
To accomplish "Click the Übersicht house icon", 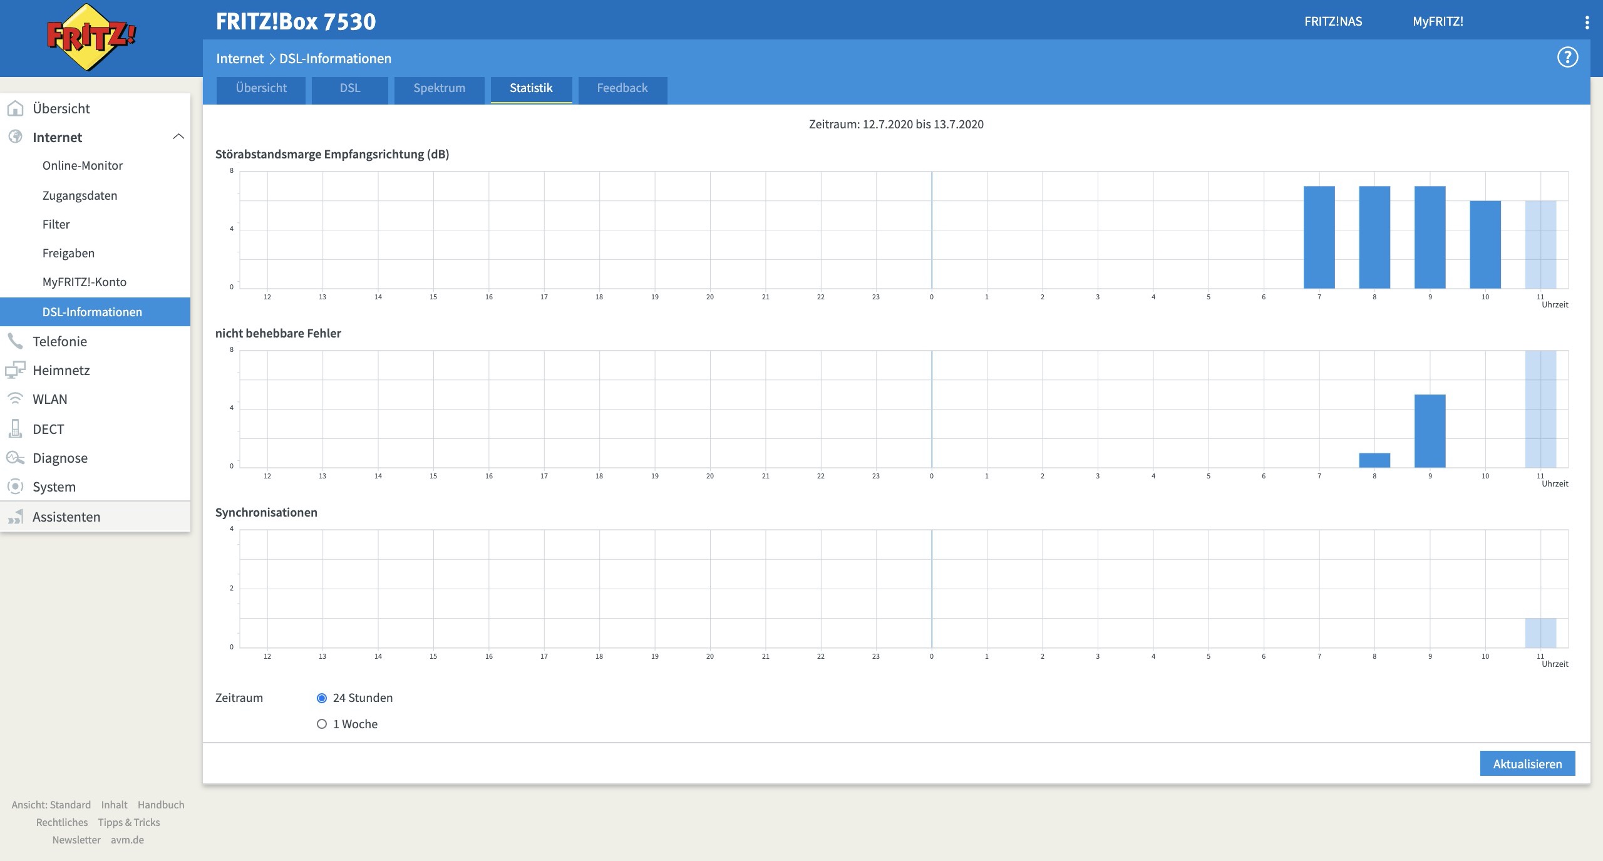I will click(x=15, y=108).
